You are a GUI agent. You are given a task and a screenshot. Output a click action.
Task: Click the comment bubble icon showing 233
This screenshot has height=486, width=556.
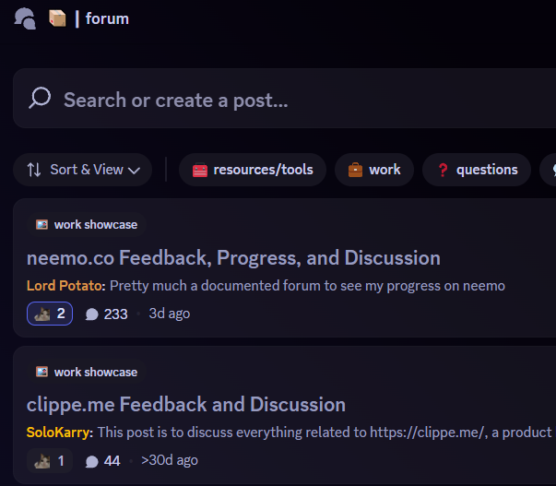coord(91,314)
